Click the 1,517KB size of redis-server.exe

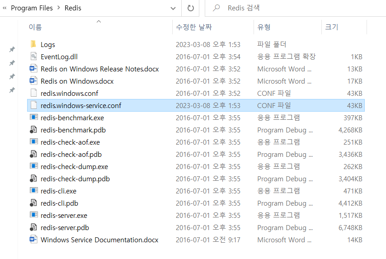click(x=350, y=216)
